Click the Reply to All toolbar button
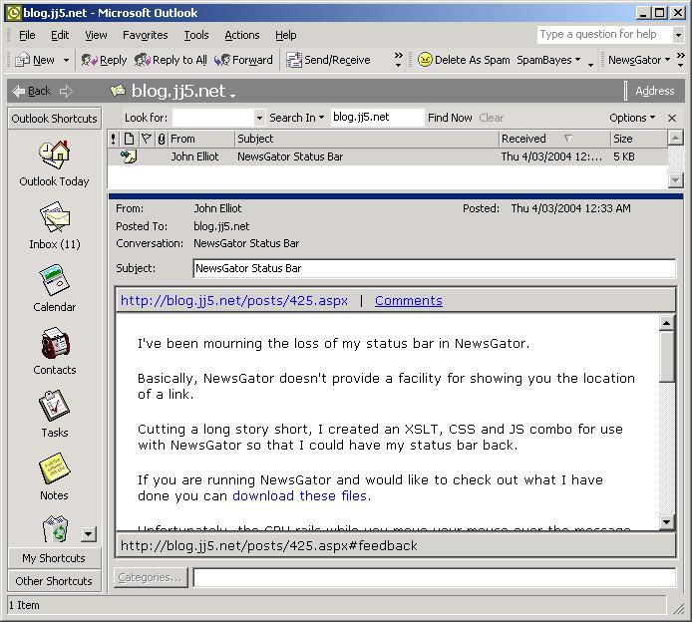Viewport: 692px width, 622px height. [171, 60]
